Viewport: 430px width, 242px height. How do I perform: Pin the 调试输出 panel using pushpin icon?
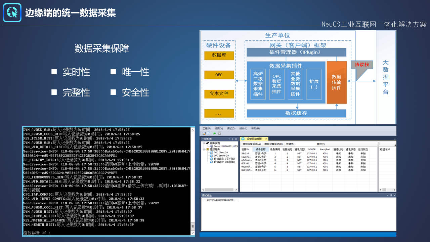point(390,195)
